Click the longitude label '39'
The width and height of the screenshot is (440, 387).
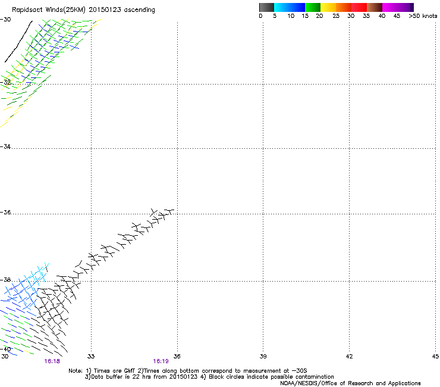coord(263,357)
